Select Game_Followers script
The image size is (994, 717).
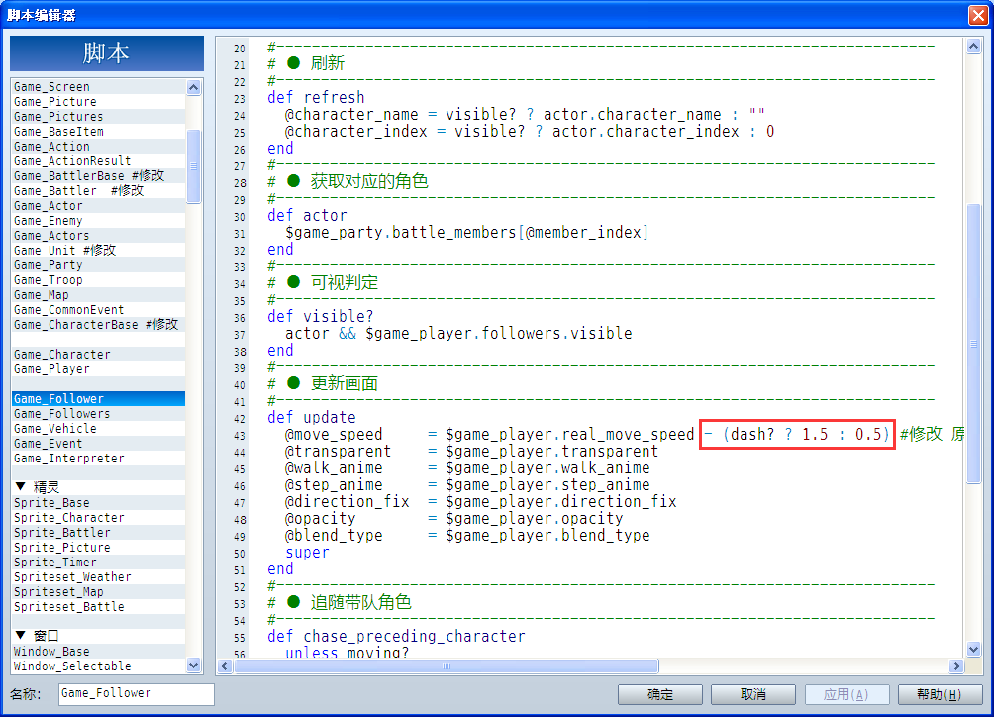[98, 413]
